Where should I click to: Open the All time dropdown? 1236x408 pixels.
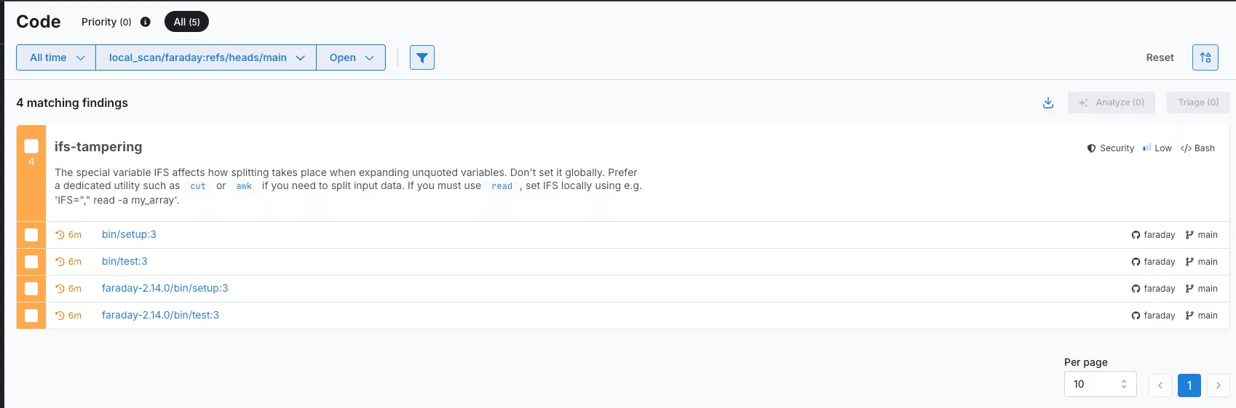(56, 57)
